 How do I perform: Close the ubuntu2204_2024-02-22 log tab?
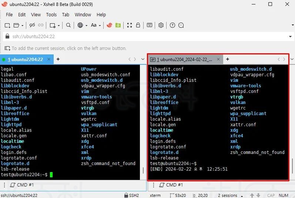pyautogui.click(x=218, y=59)
